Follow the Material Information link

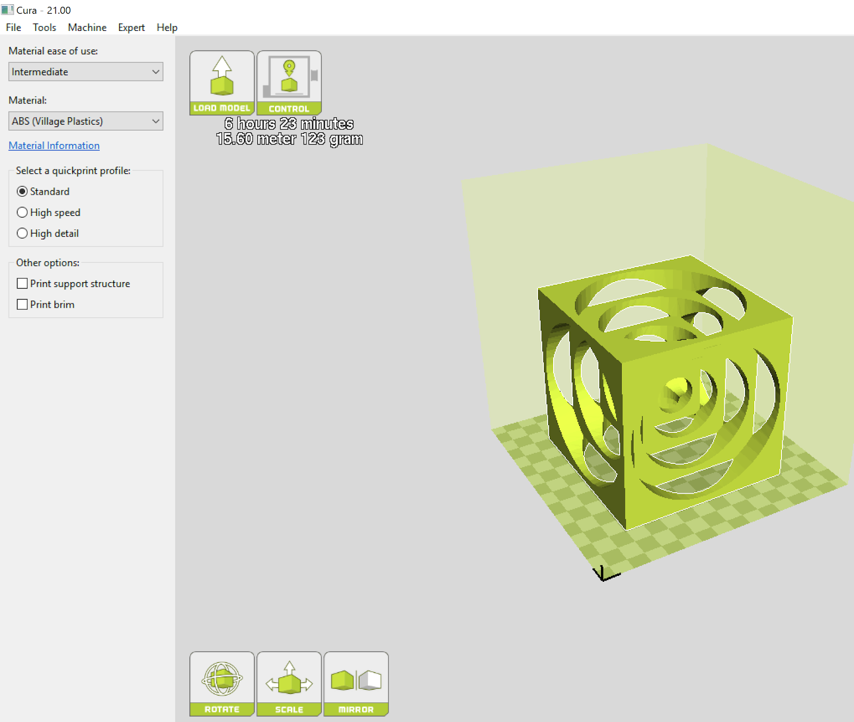pyautogui.click(x=54, y=146)
